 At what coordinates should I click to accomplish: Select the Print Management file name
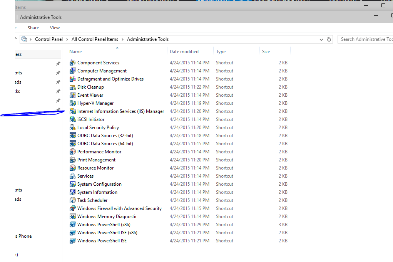coord(96,160)
